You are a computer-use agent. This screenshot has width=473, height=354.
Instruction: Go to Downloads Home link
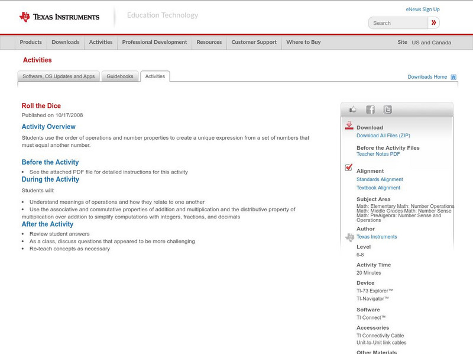427,77
